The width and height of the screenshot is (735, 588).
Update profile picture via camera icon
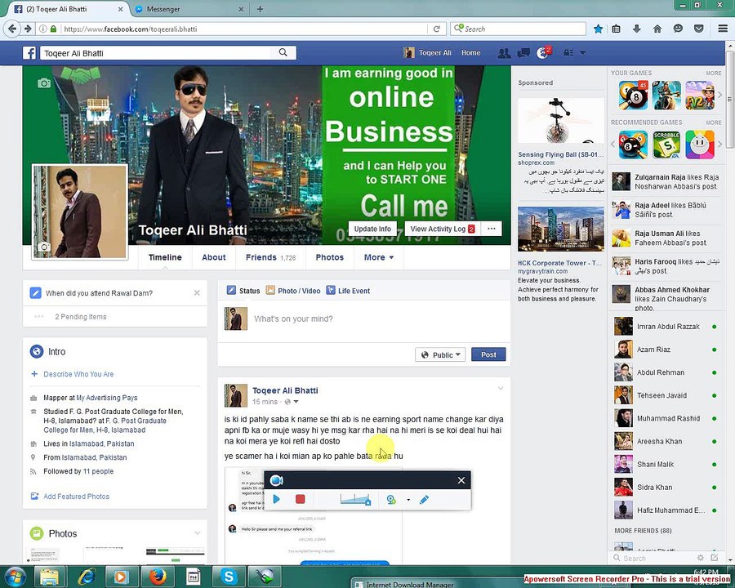[x=44, y=247]
